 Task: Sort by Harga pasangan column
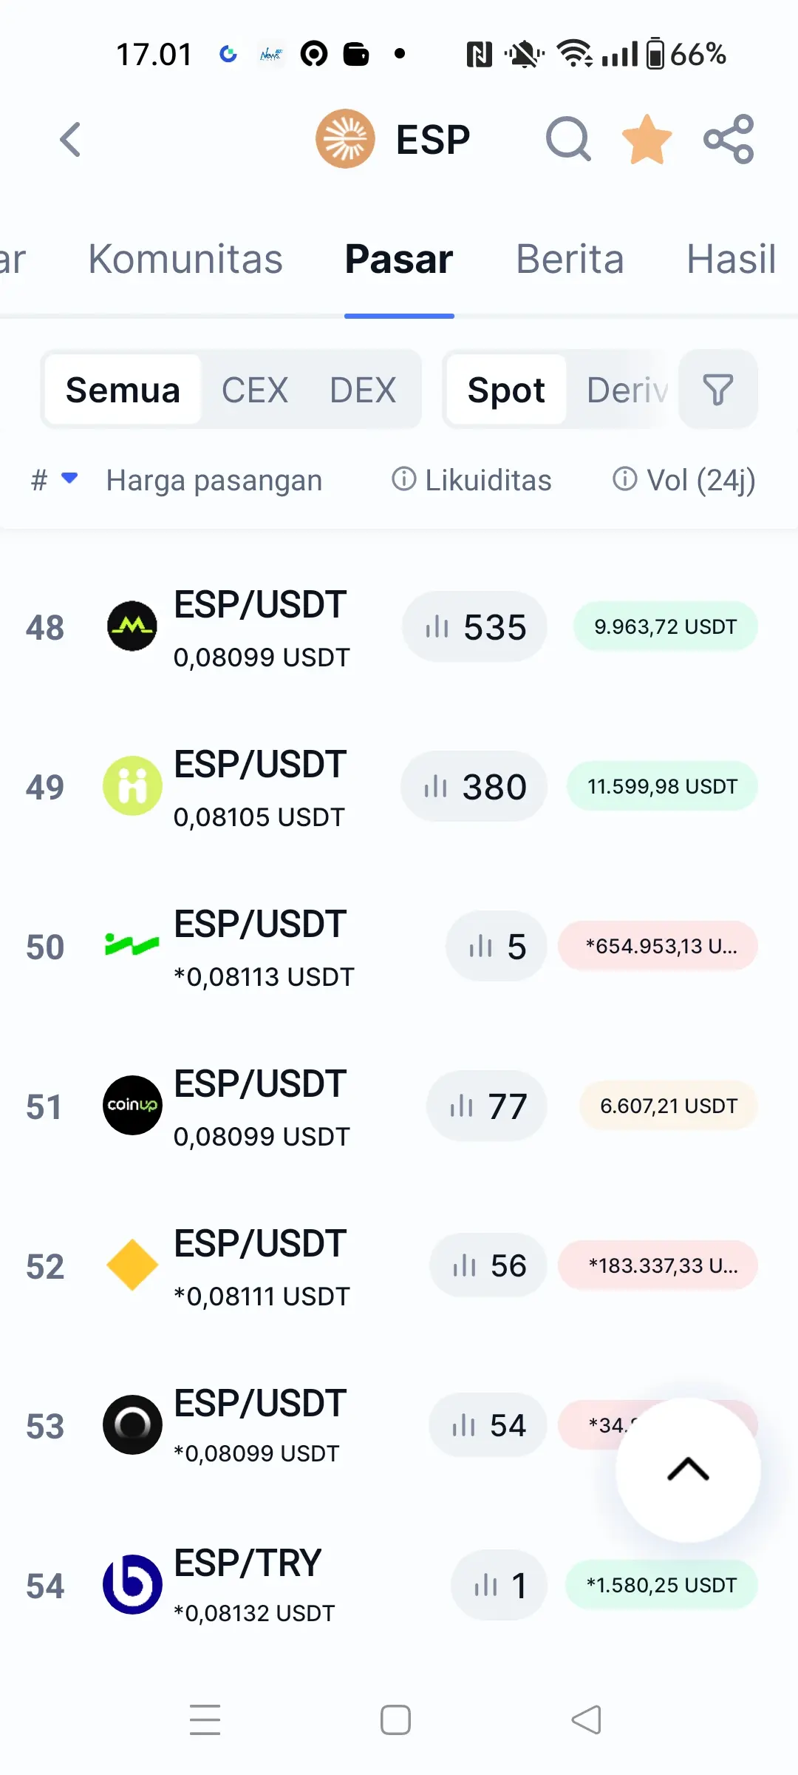click(214, 480)
